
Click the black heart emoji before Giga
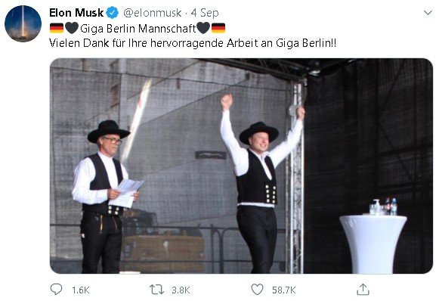(72, 28)
